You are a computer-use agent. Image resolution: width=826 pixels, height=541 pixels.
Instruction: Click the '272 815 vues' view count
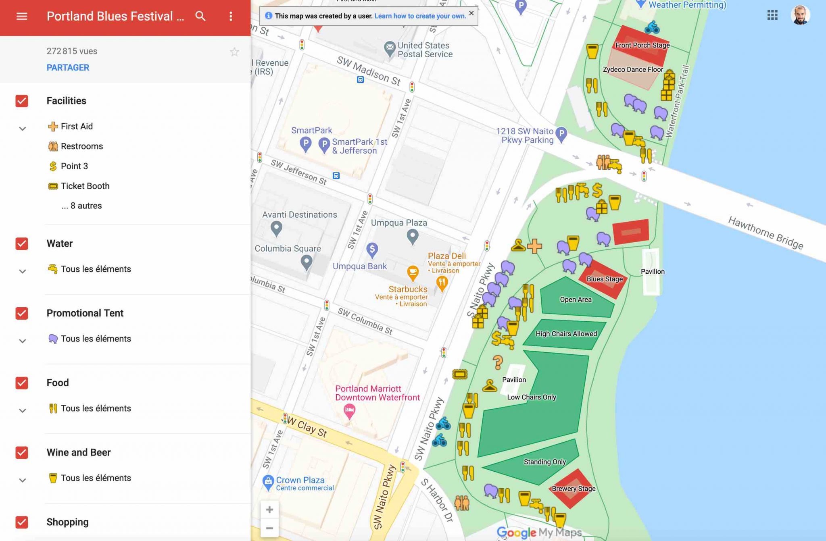click(72, 51)
